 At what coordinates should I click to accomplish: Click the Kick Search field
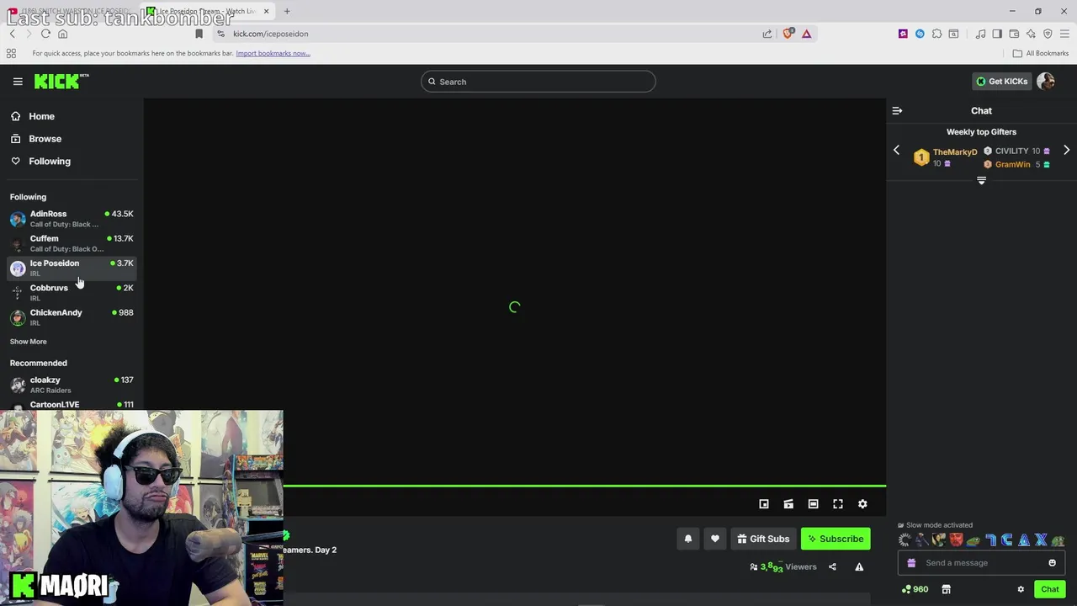[538, 82]
